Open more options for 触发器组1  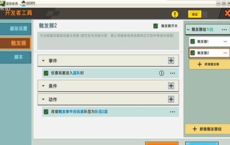click(x=224, y=30)
